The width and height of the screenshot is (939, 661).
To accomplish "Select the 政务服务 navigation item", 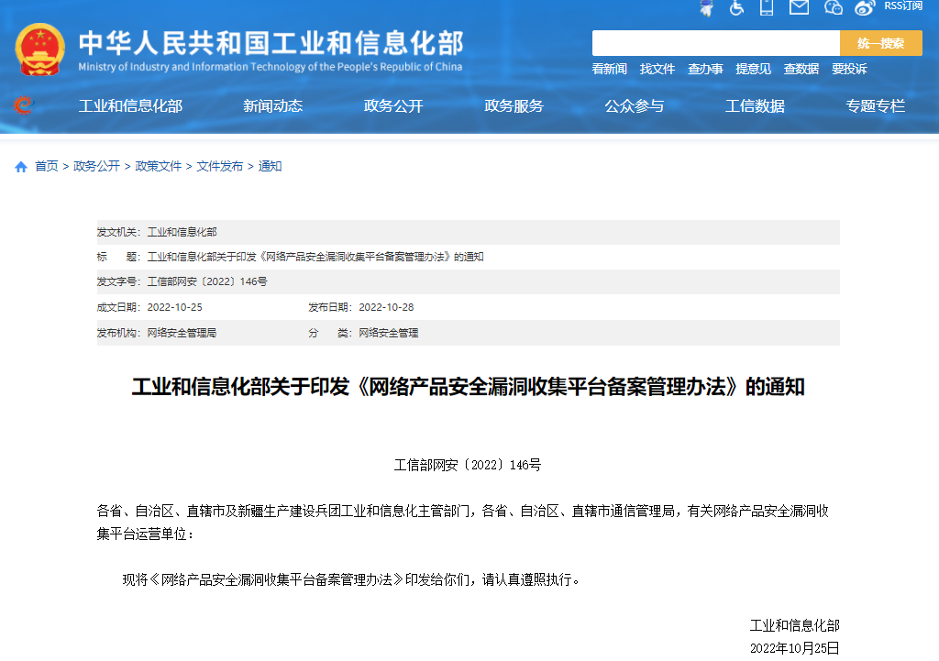I will [514, 105].
